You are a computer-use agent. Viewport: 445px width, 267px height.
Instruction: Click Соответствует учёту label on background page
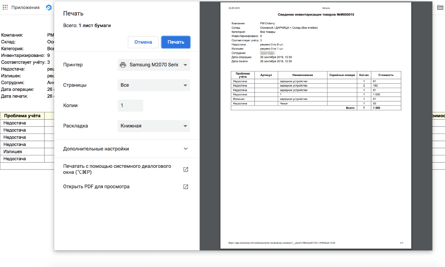(23, 62)
